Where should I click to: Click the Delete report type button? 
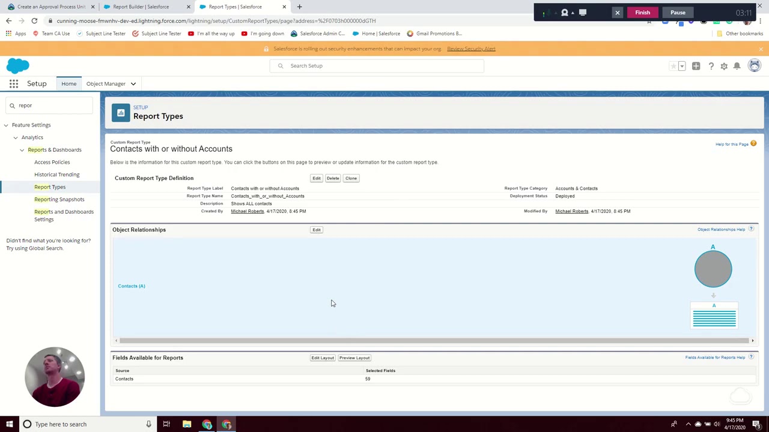coord(333,178)
